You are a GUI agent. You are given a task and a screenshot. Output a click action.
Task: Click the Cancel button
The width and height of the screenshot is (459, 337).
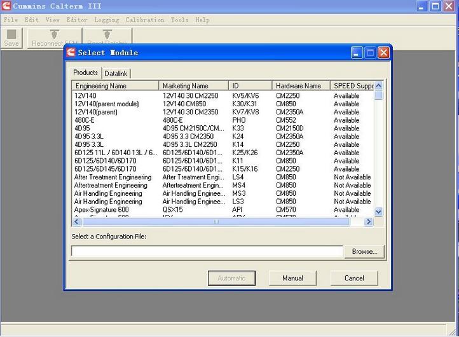pos(354,278)
